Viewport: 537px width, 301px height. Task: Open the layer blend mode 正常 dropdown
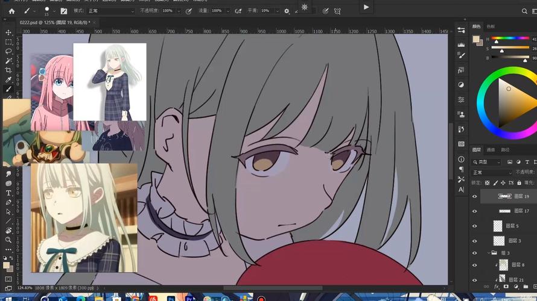(x=492, y=173)
